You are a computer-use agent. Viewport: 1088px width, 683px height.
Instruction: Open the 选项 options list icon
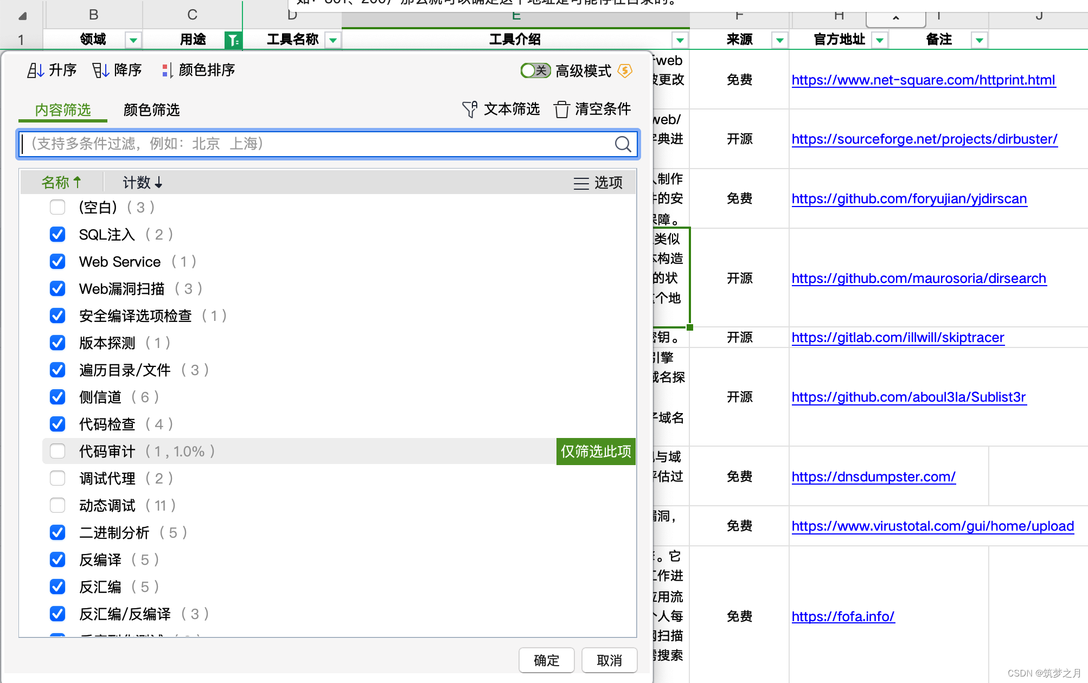click(x=581, y=183)
